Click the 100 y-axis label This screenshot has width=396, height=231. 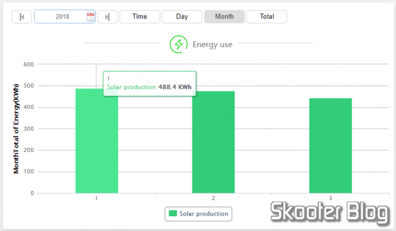point(28,172)
